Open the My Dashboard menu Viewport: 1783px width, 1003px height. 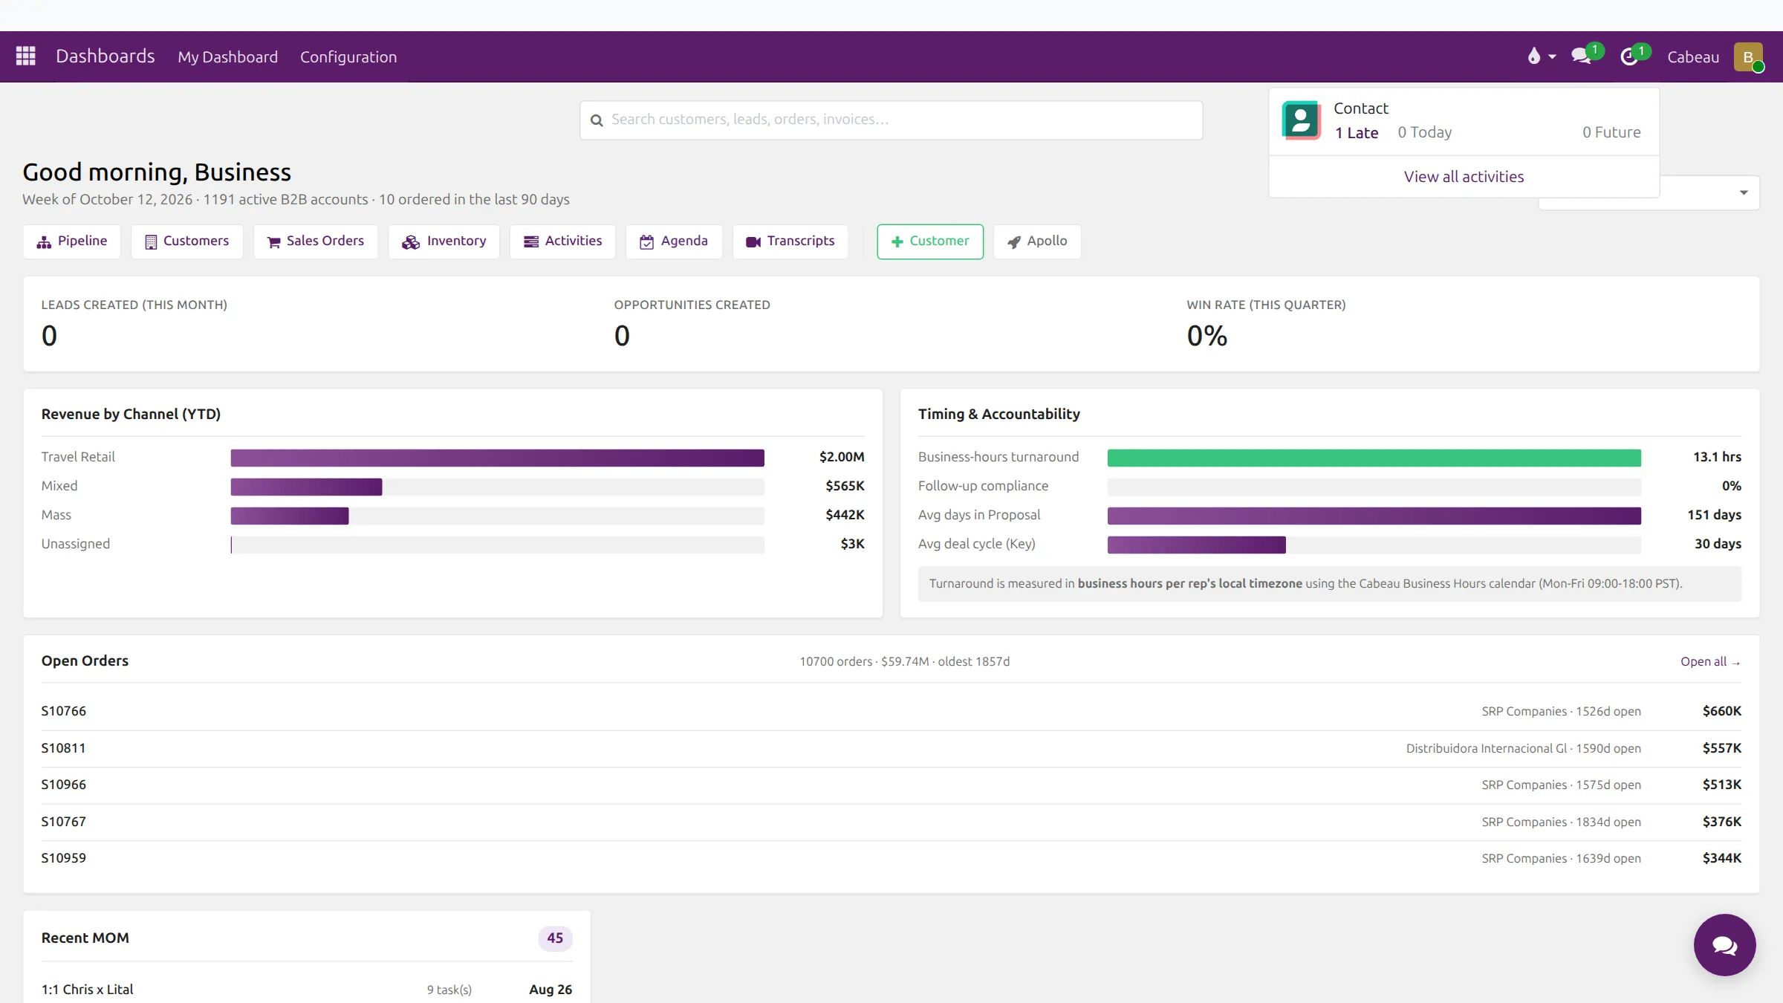coord(227,57)
